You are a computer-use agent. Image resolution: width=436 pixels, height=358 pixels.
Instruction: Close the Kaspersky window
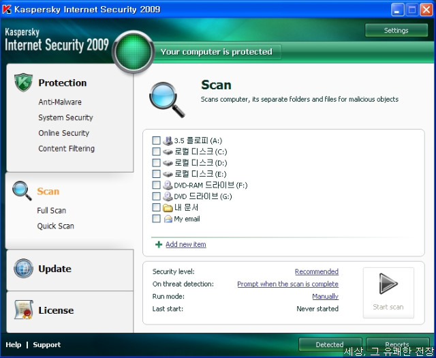click(426, 10)
